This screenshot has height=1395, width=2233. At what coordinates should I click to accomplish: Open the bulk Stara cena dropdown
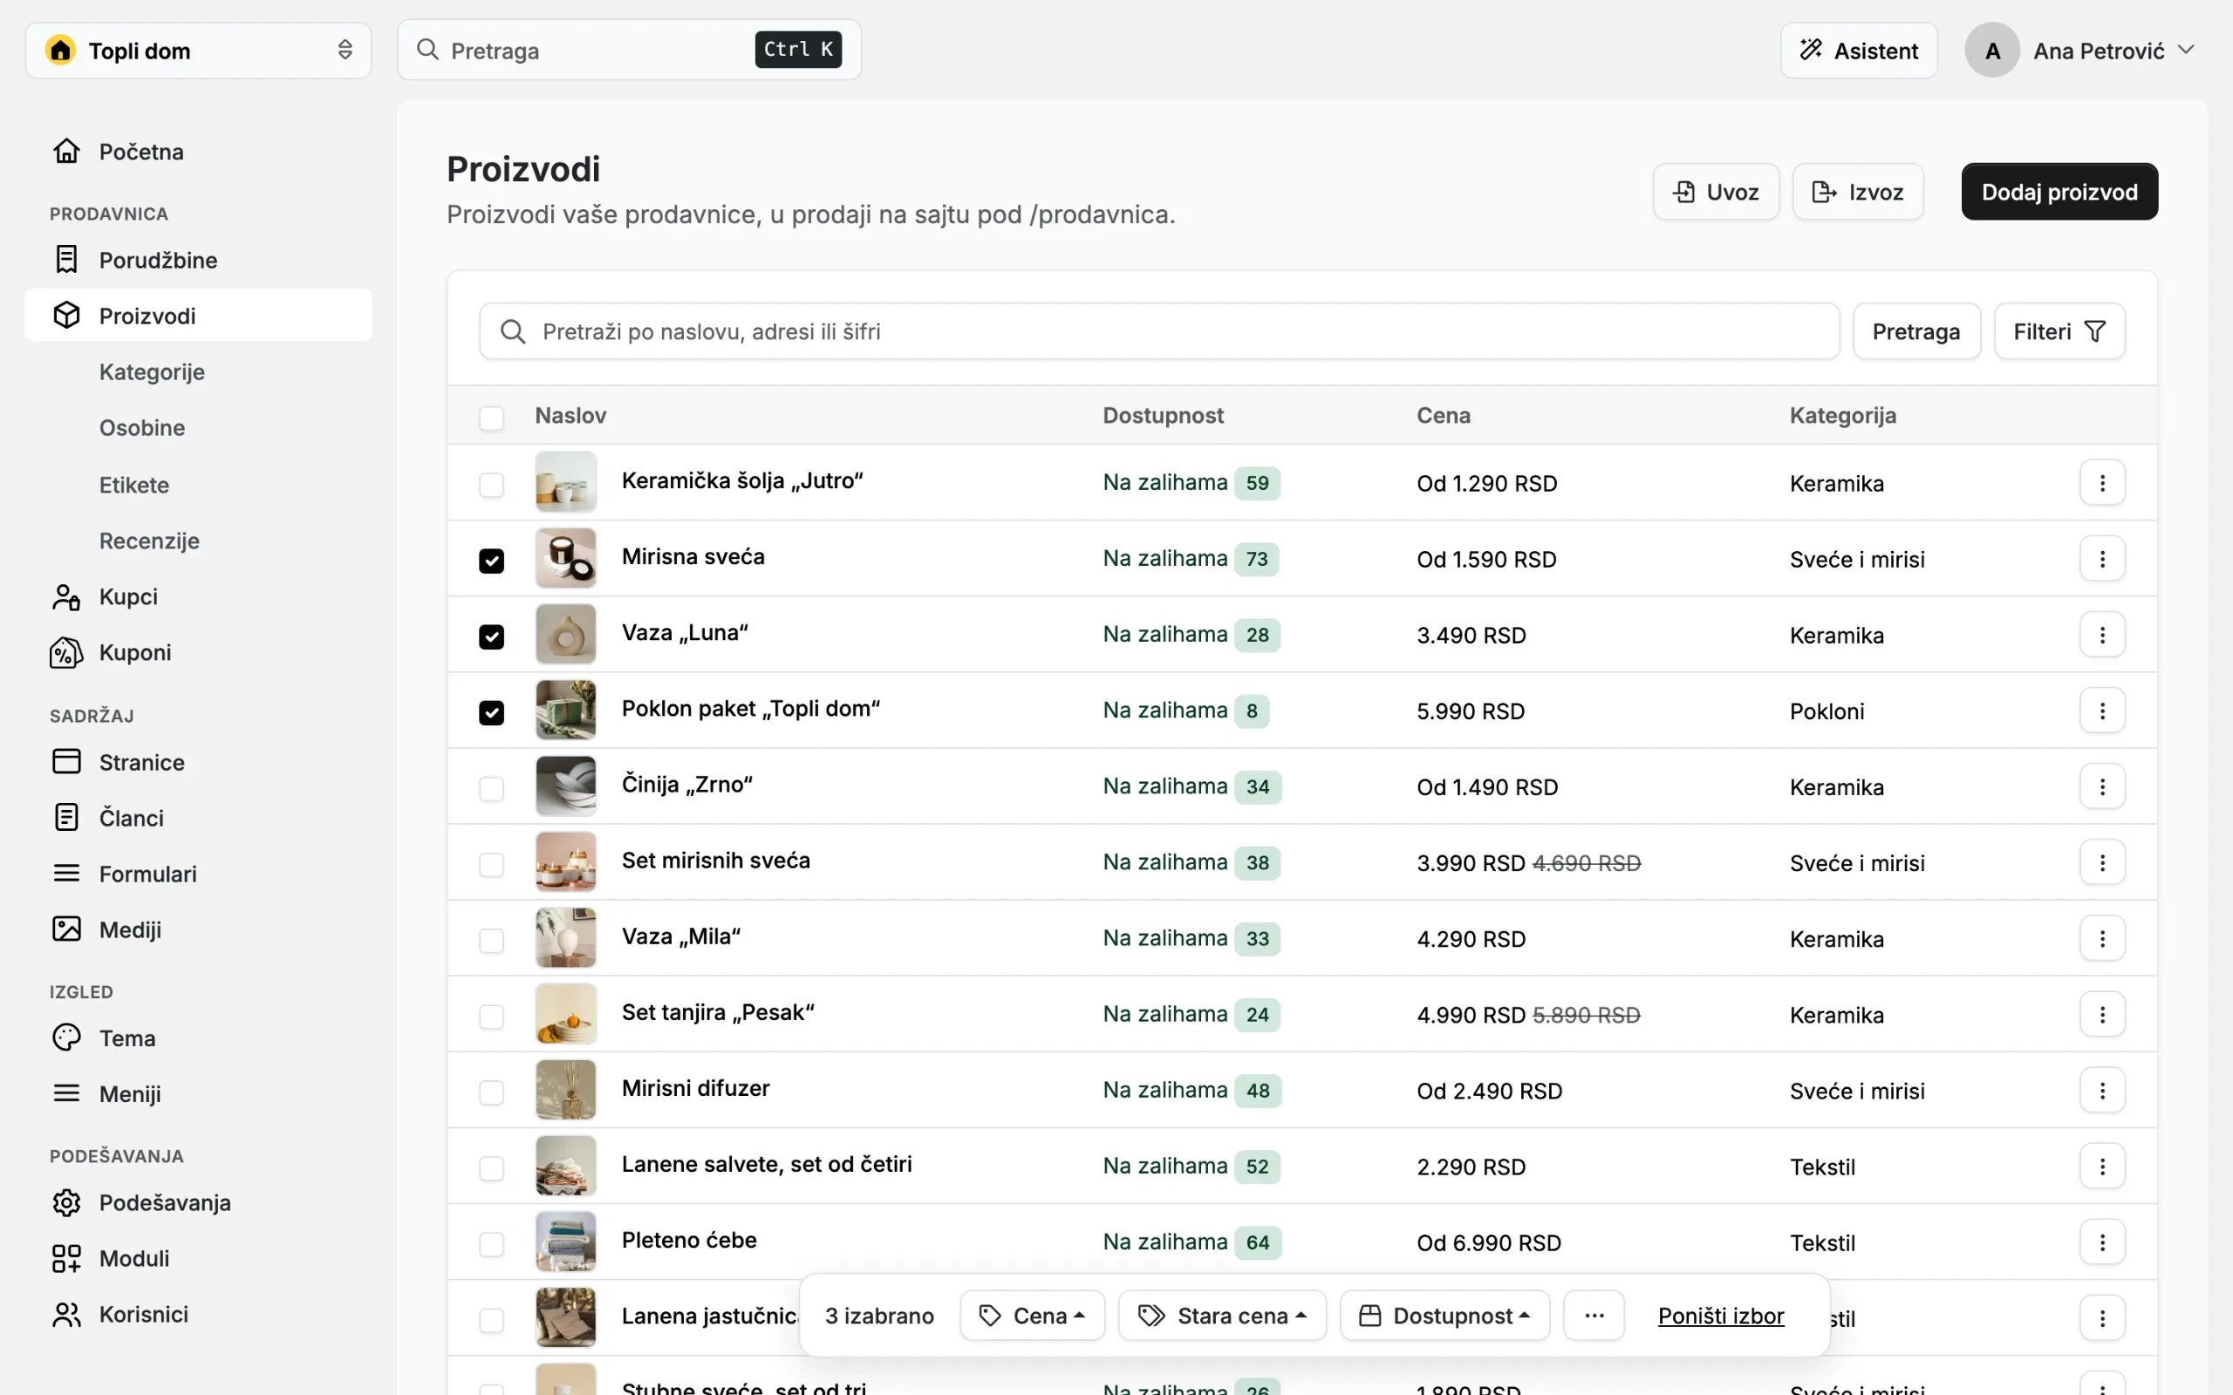click(1222, 1316)
